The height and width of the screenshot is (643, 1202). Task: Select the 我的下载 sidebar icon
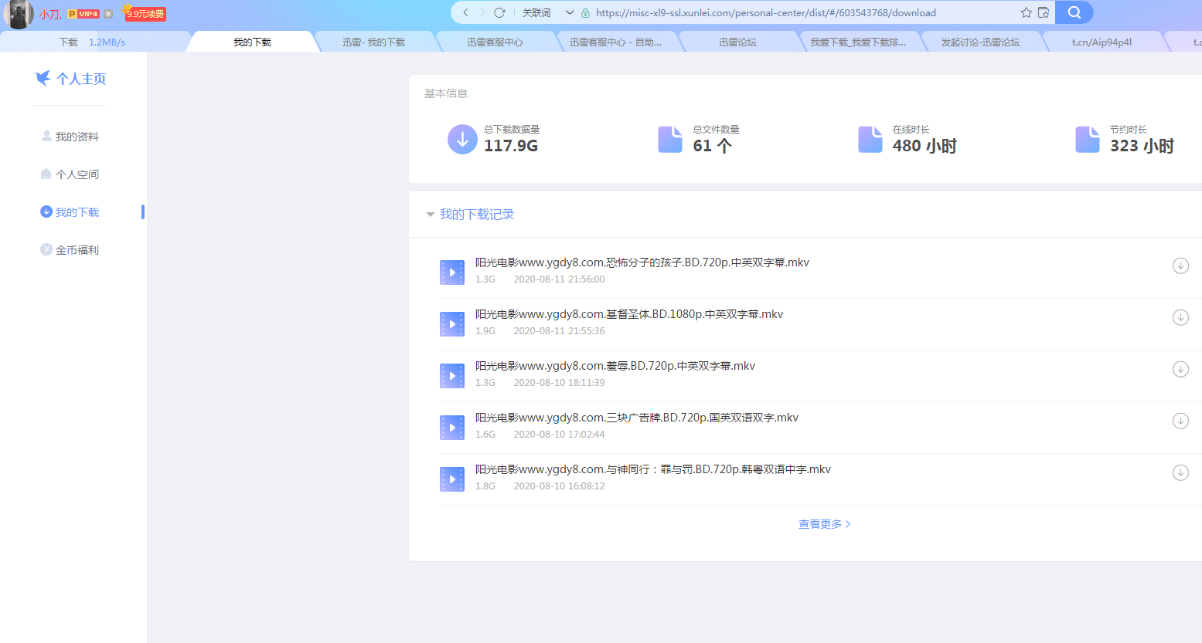[x=47, y=212]
